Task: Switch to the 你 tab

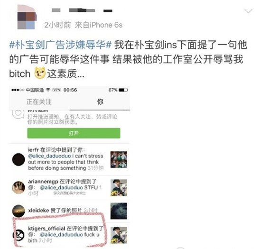Action: (x=100, y=101)
